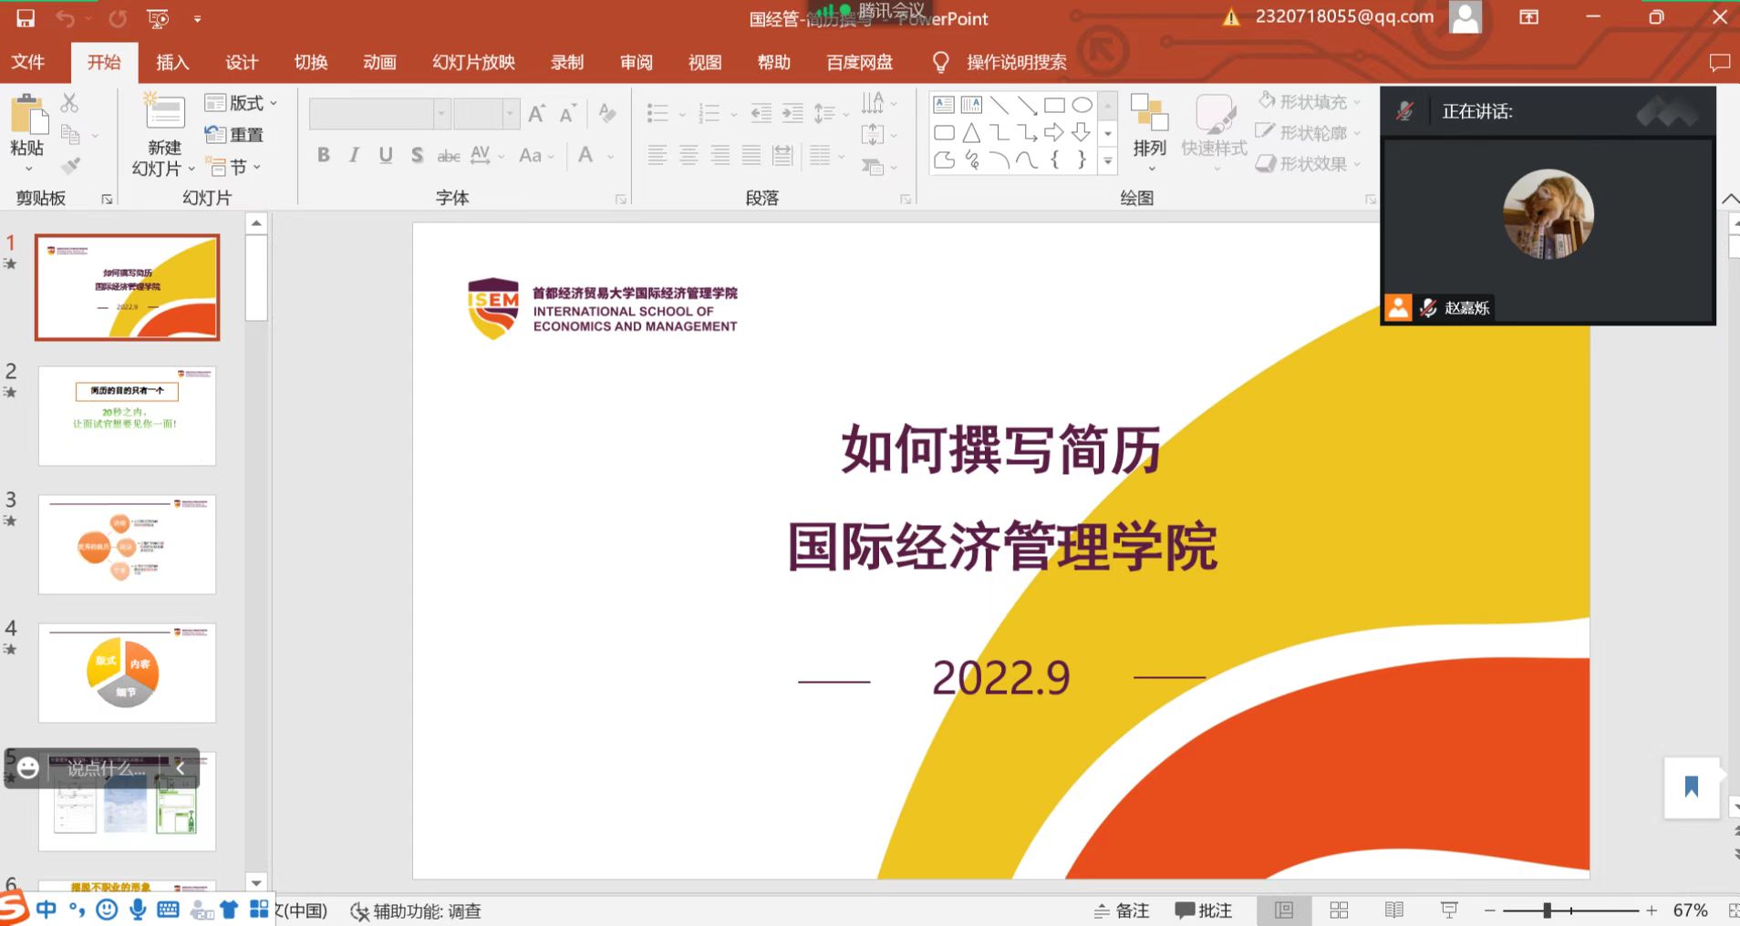Toggle bold formatting

point(323,155)
